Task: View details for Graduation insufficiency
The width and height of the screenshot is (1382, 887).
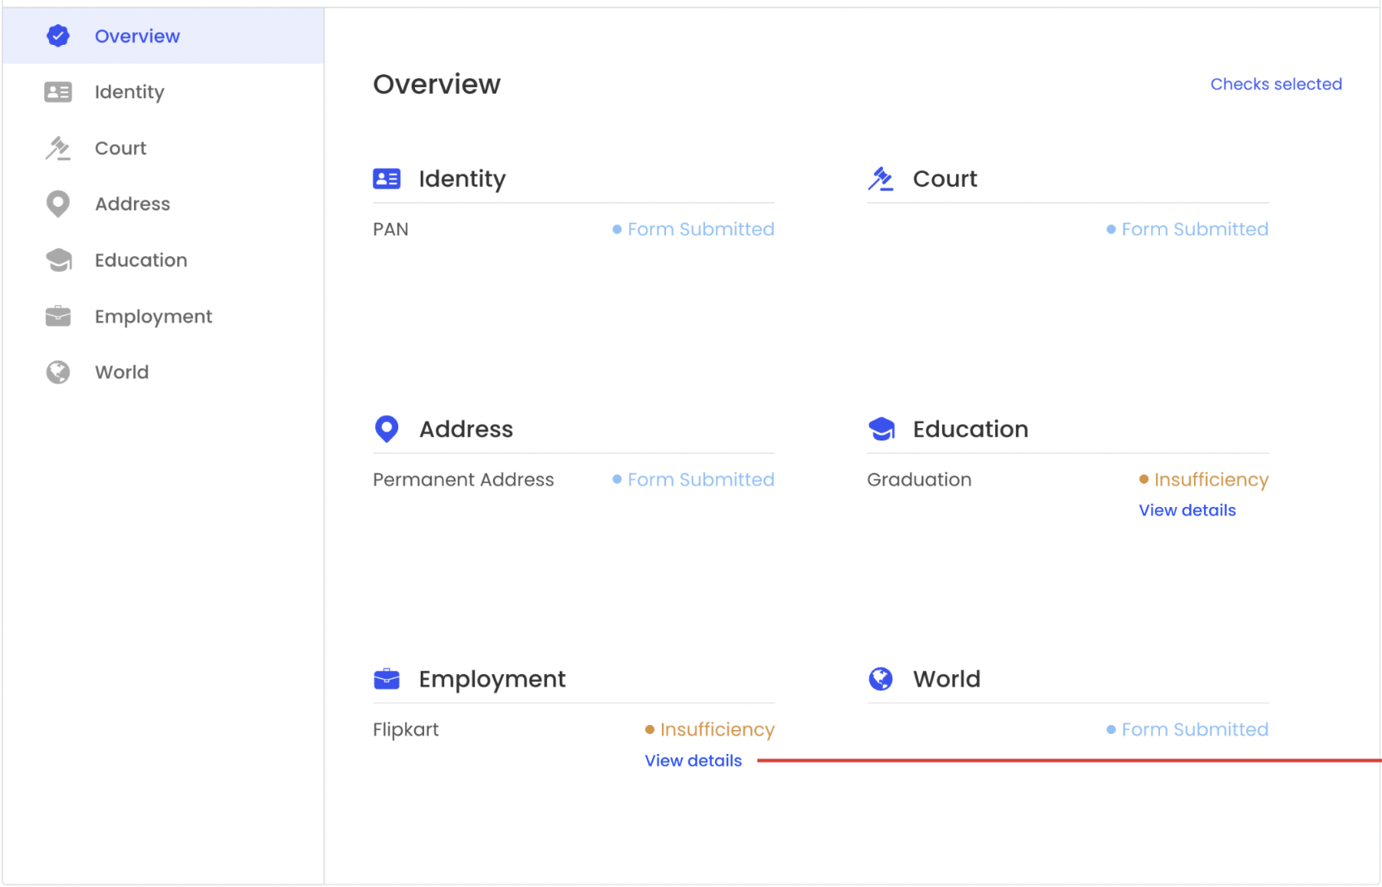Action: [x=1187, y=510]
